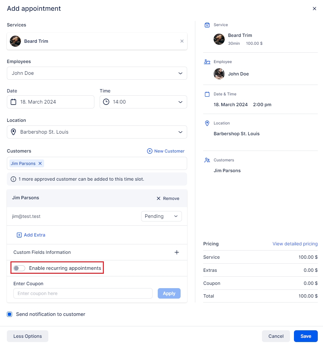Click the location pin icon in Location field
323x344 pixels.
(x=13, y=132)
